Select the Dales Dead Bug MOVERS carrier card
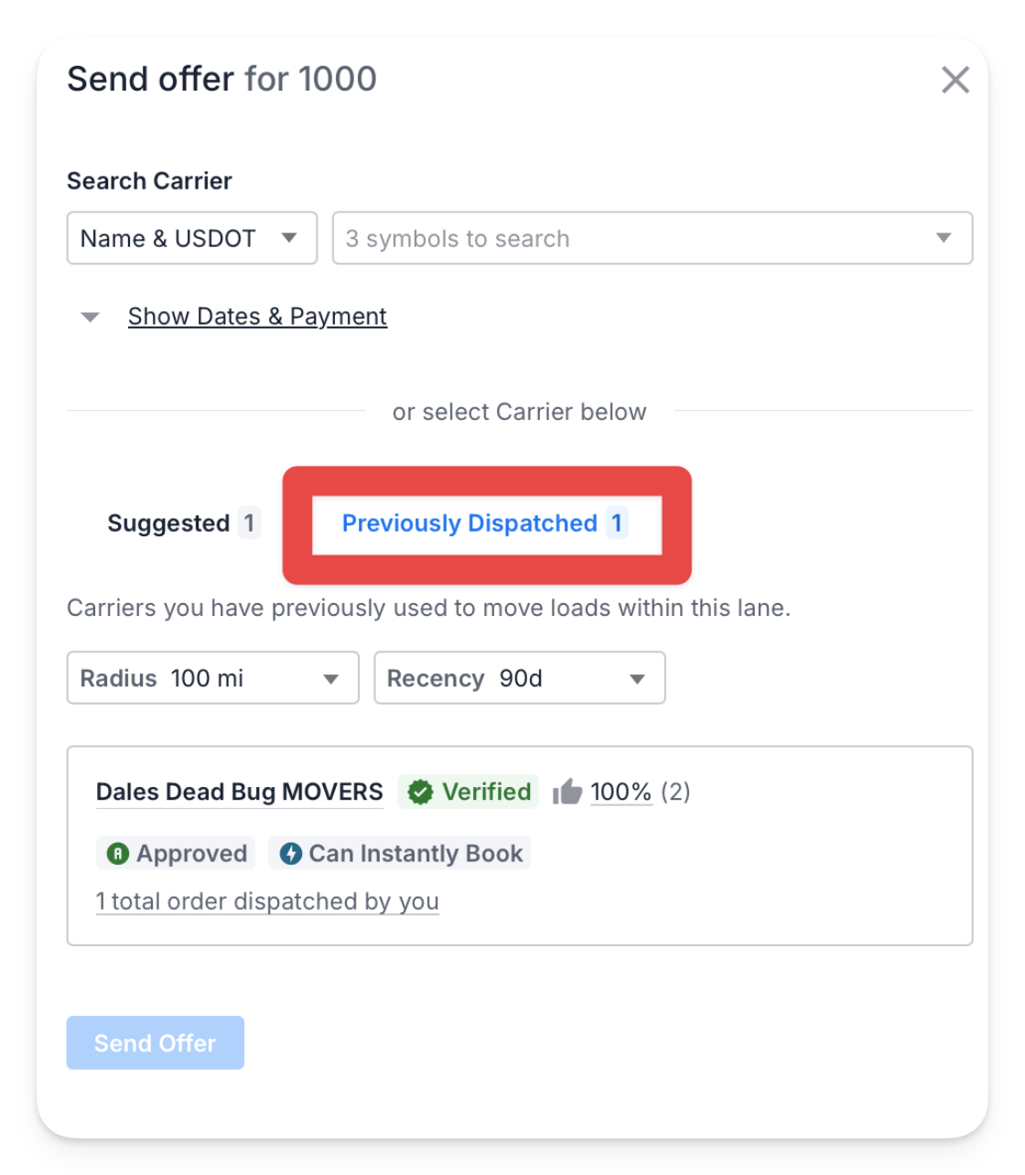Viewport: 1025px width, 1175px height. tap(520, 846)
